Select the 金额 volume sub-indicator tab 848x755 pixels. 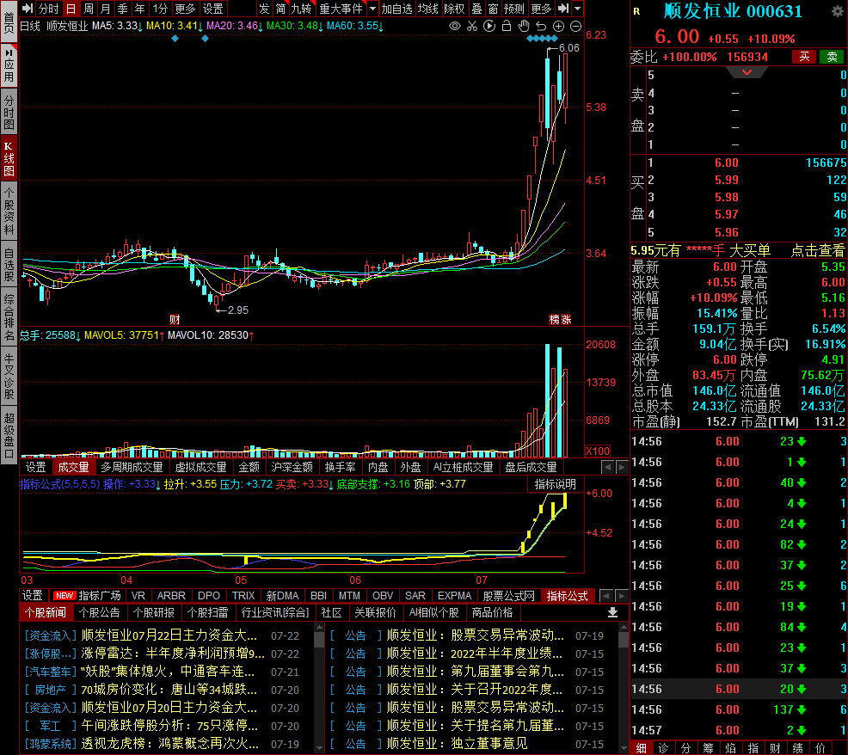pos(249,467)
